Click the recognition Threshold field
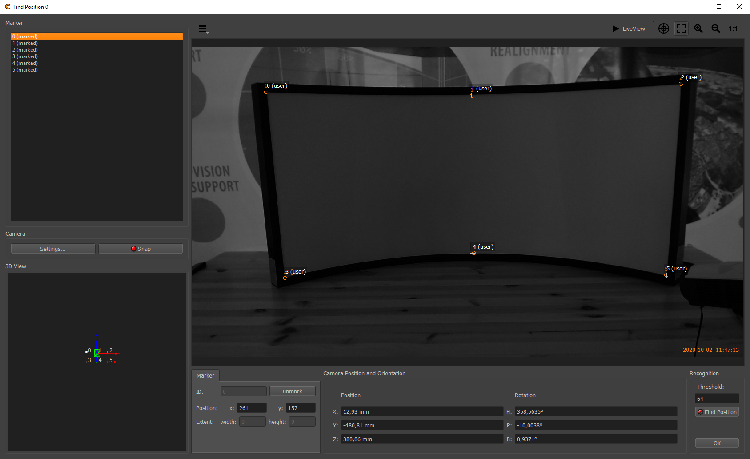 point(717,399)
